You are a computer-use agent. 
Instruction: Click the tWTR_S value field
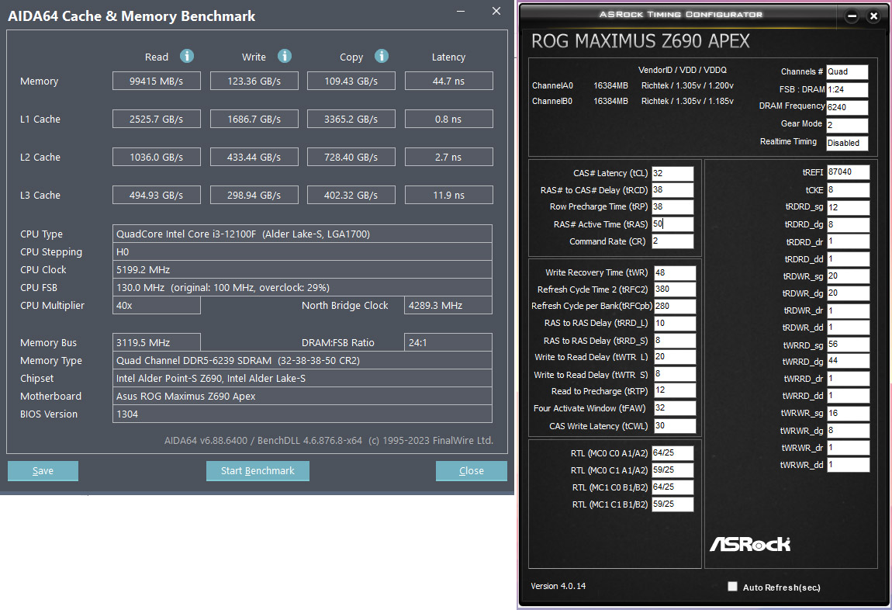coord(675,374)
